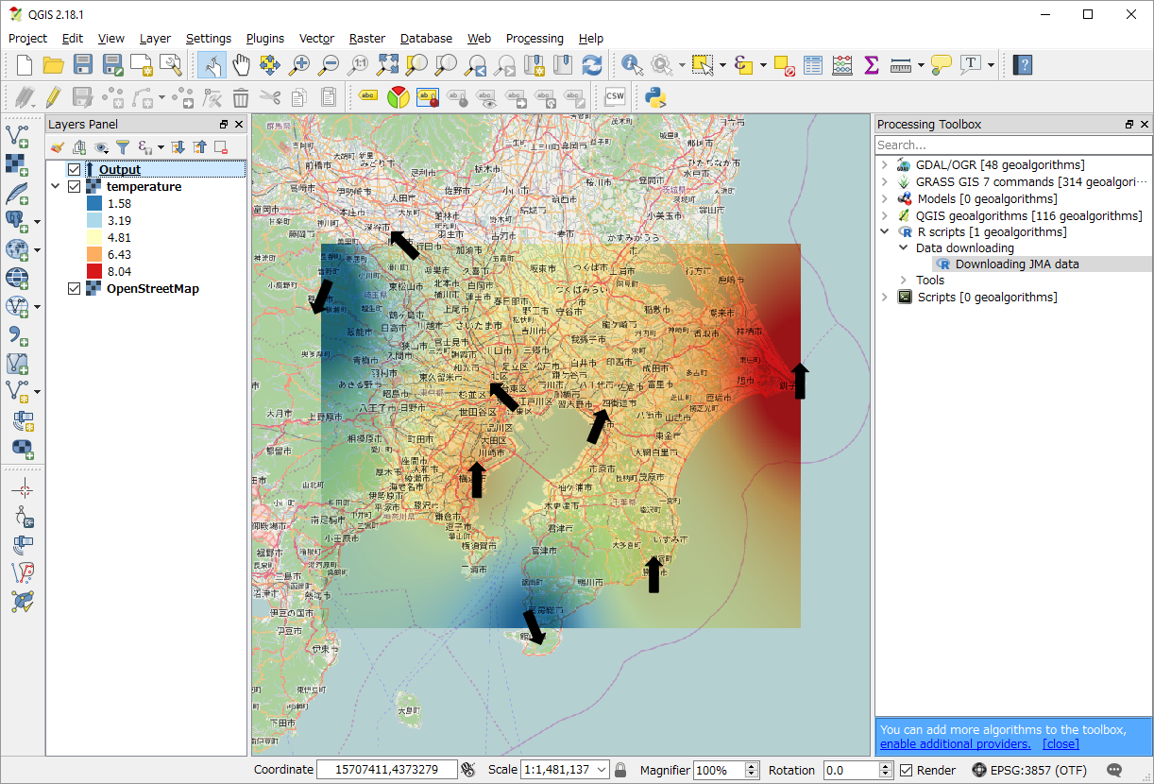Viewport: 1154px width, 784px height.
Task: Collapse the temperature layer legend
Action: pyautogui.click(x=55, y=187)
